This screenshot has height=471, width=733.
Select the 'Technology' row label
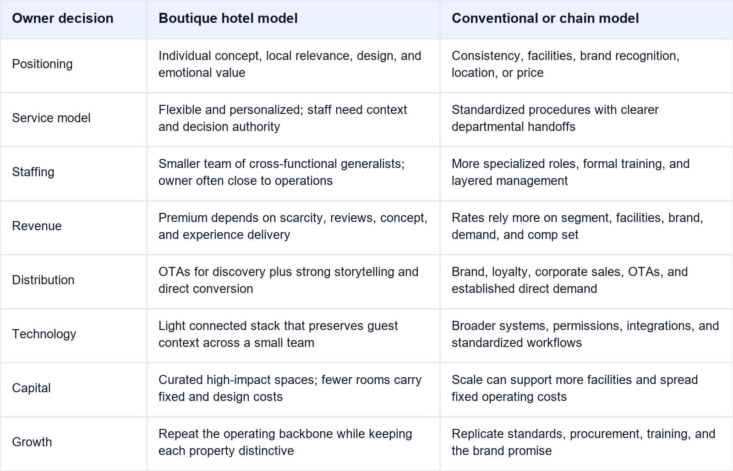[x=44, y=334]
